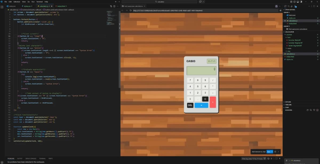Screen dimensions: 320x164
Task: Click the split editor icon in editor toolbar
Action: point(115,6)
